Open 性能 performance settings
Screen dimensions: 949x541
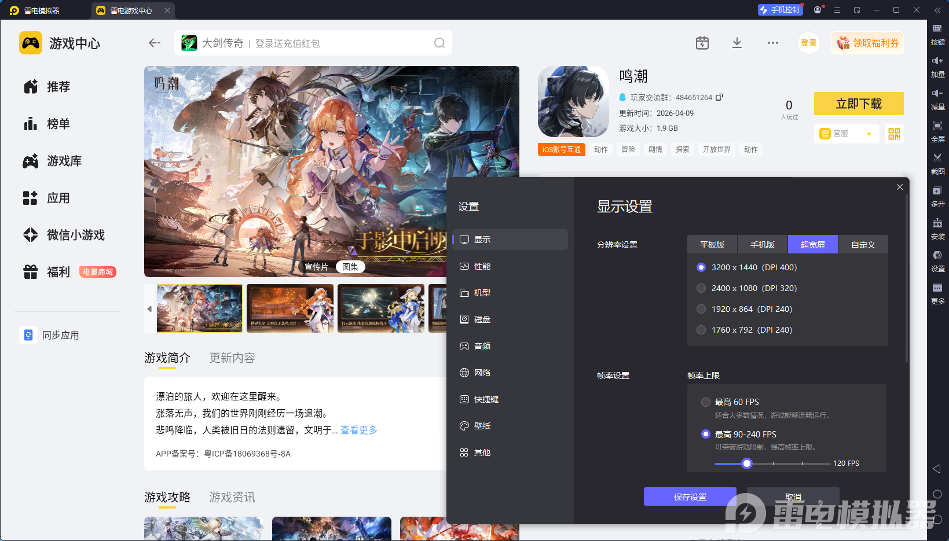[510, 266]
